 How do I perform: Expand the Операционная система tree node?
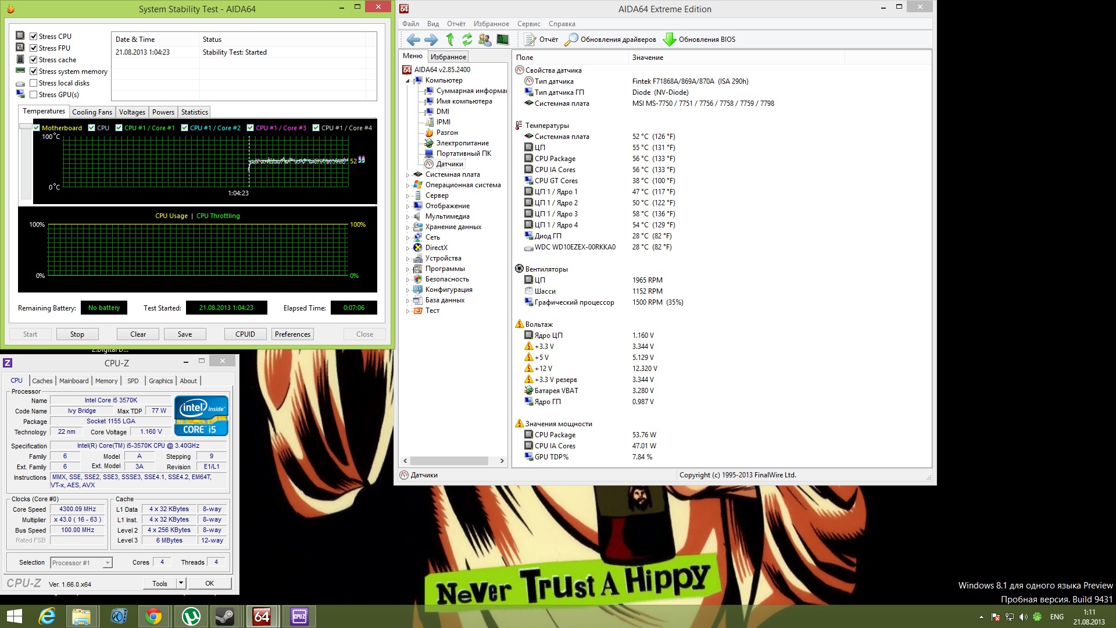click(407, 185)
